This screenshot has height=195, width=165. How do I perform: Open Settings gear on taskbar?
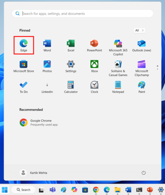pos(161,190)
